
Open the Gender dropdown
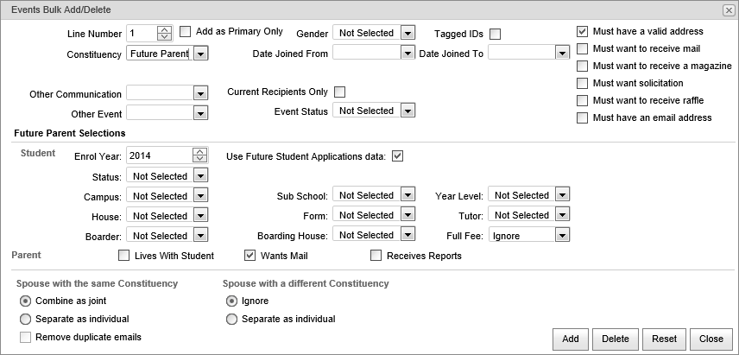coord(408,33)
